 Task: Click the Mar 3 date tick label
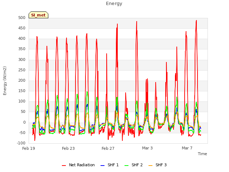[147, 148]
